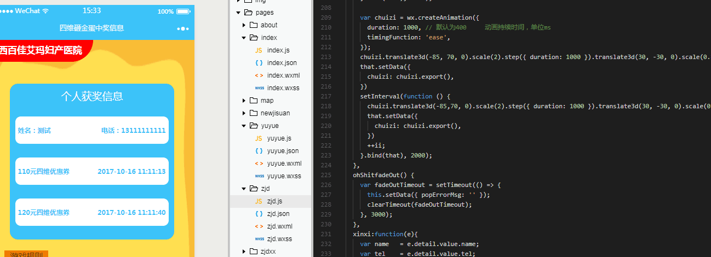Collapse the yuyue folder arrow

click(x=244, y=126)
